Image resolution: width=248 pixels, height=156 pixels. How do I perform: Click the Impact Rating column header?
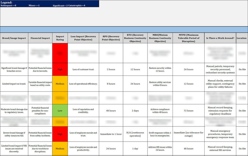click(60, 38)
